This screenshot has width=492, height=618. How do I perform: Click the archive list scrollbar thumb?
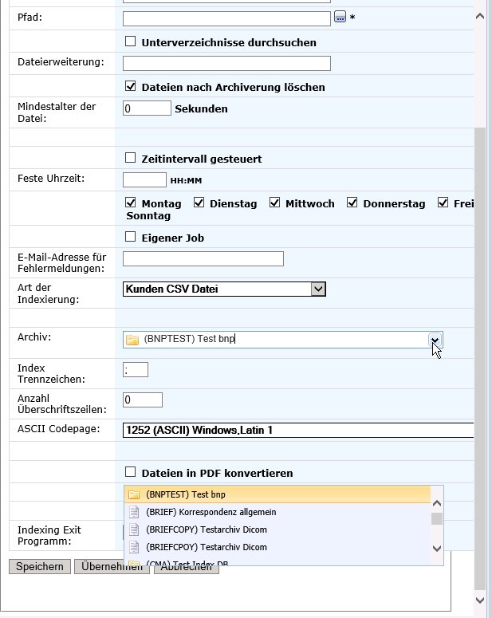437,518
